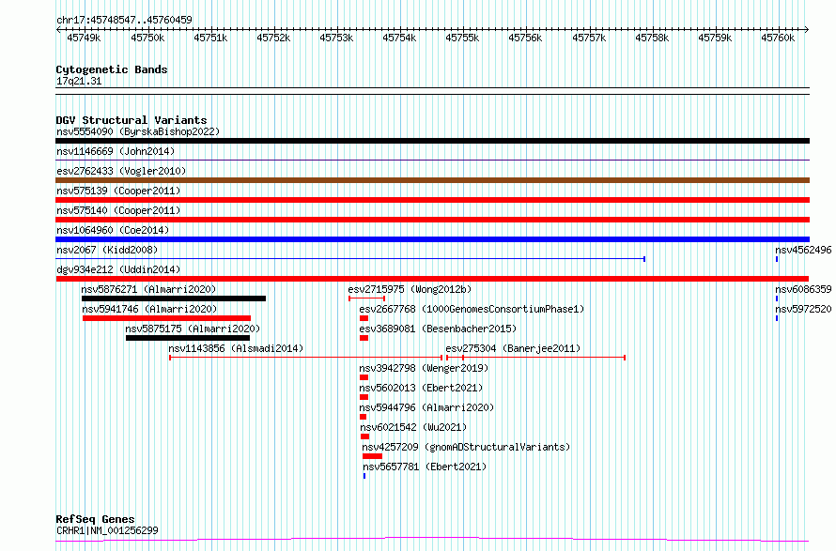The image size is (836, 551).
Task: Open variant dgv934e212 (Uddin2014) label
Action: click(x=118, y=269)
